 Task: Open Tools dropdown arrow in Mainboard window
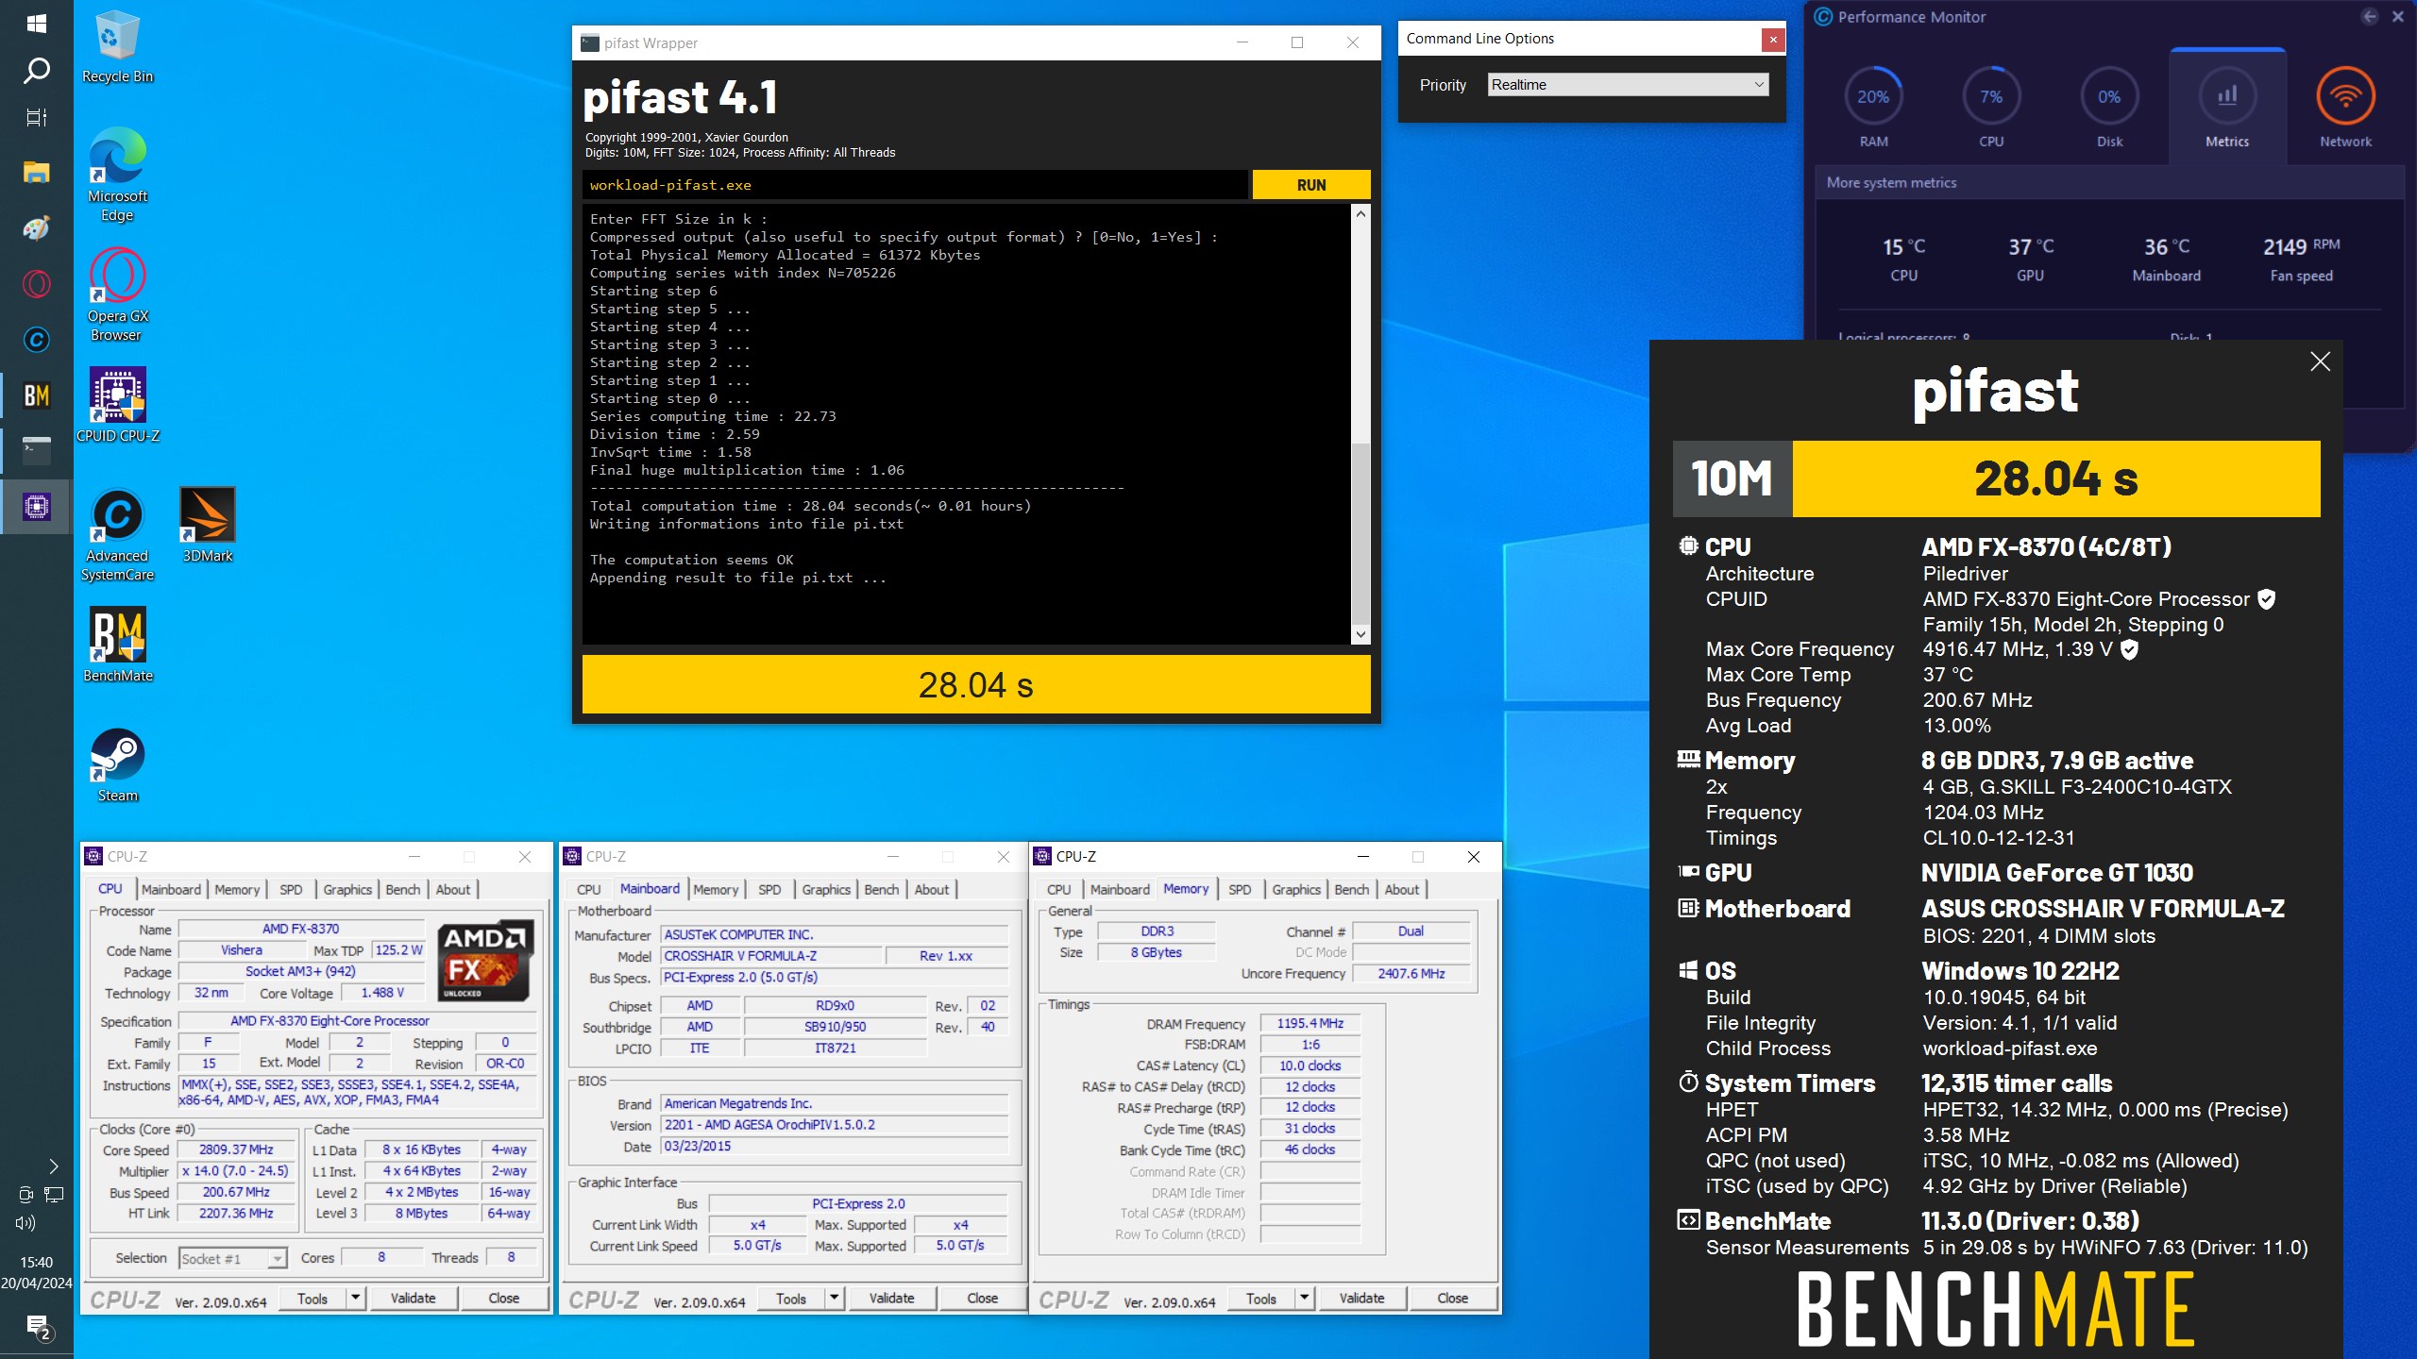pos(835,1298)
